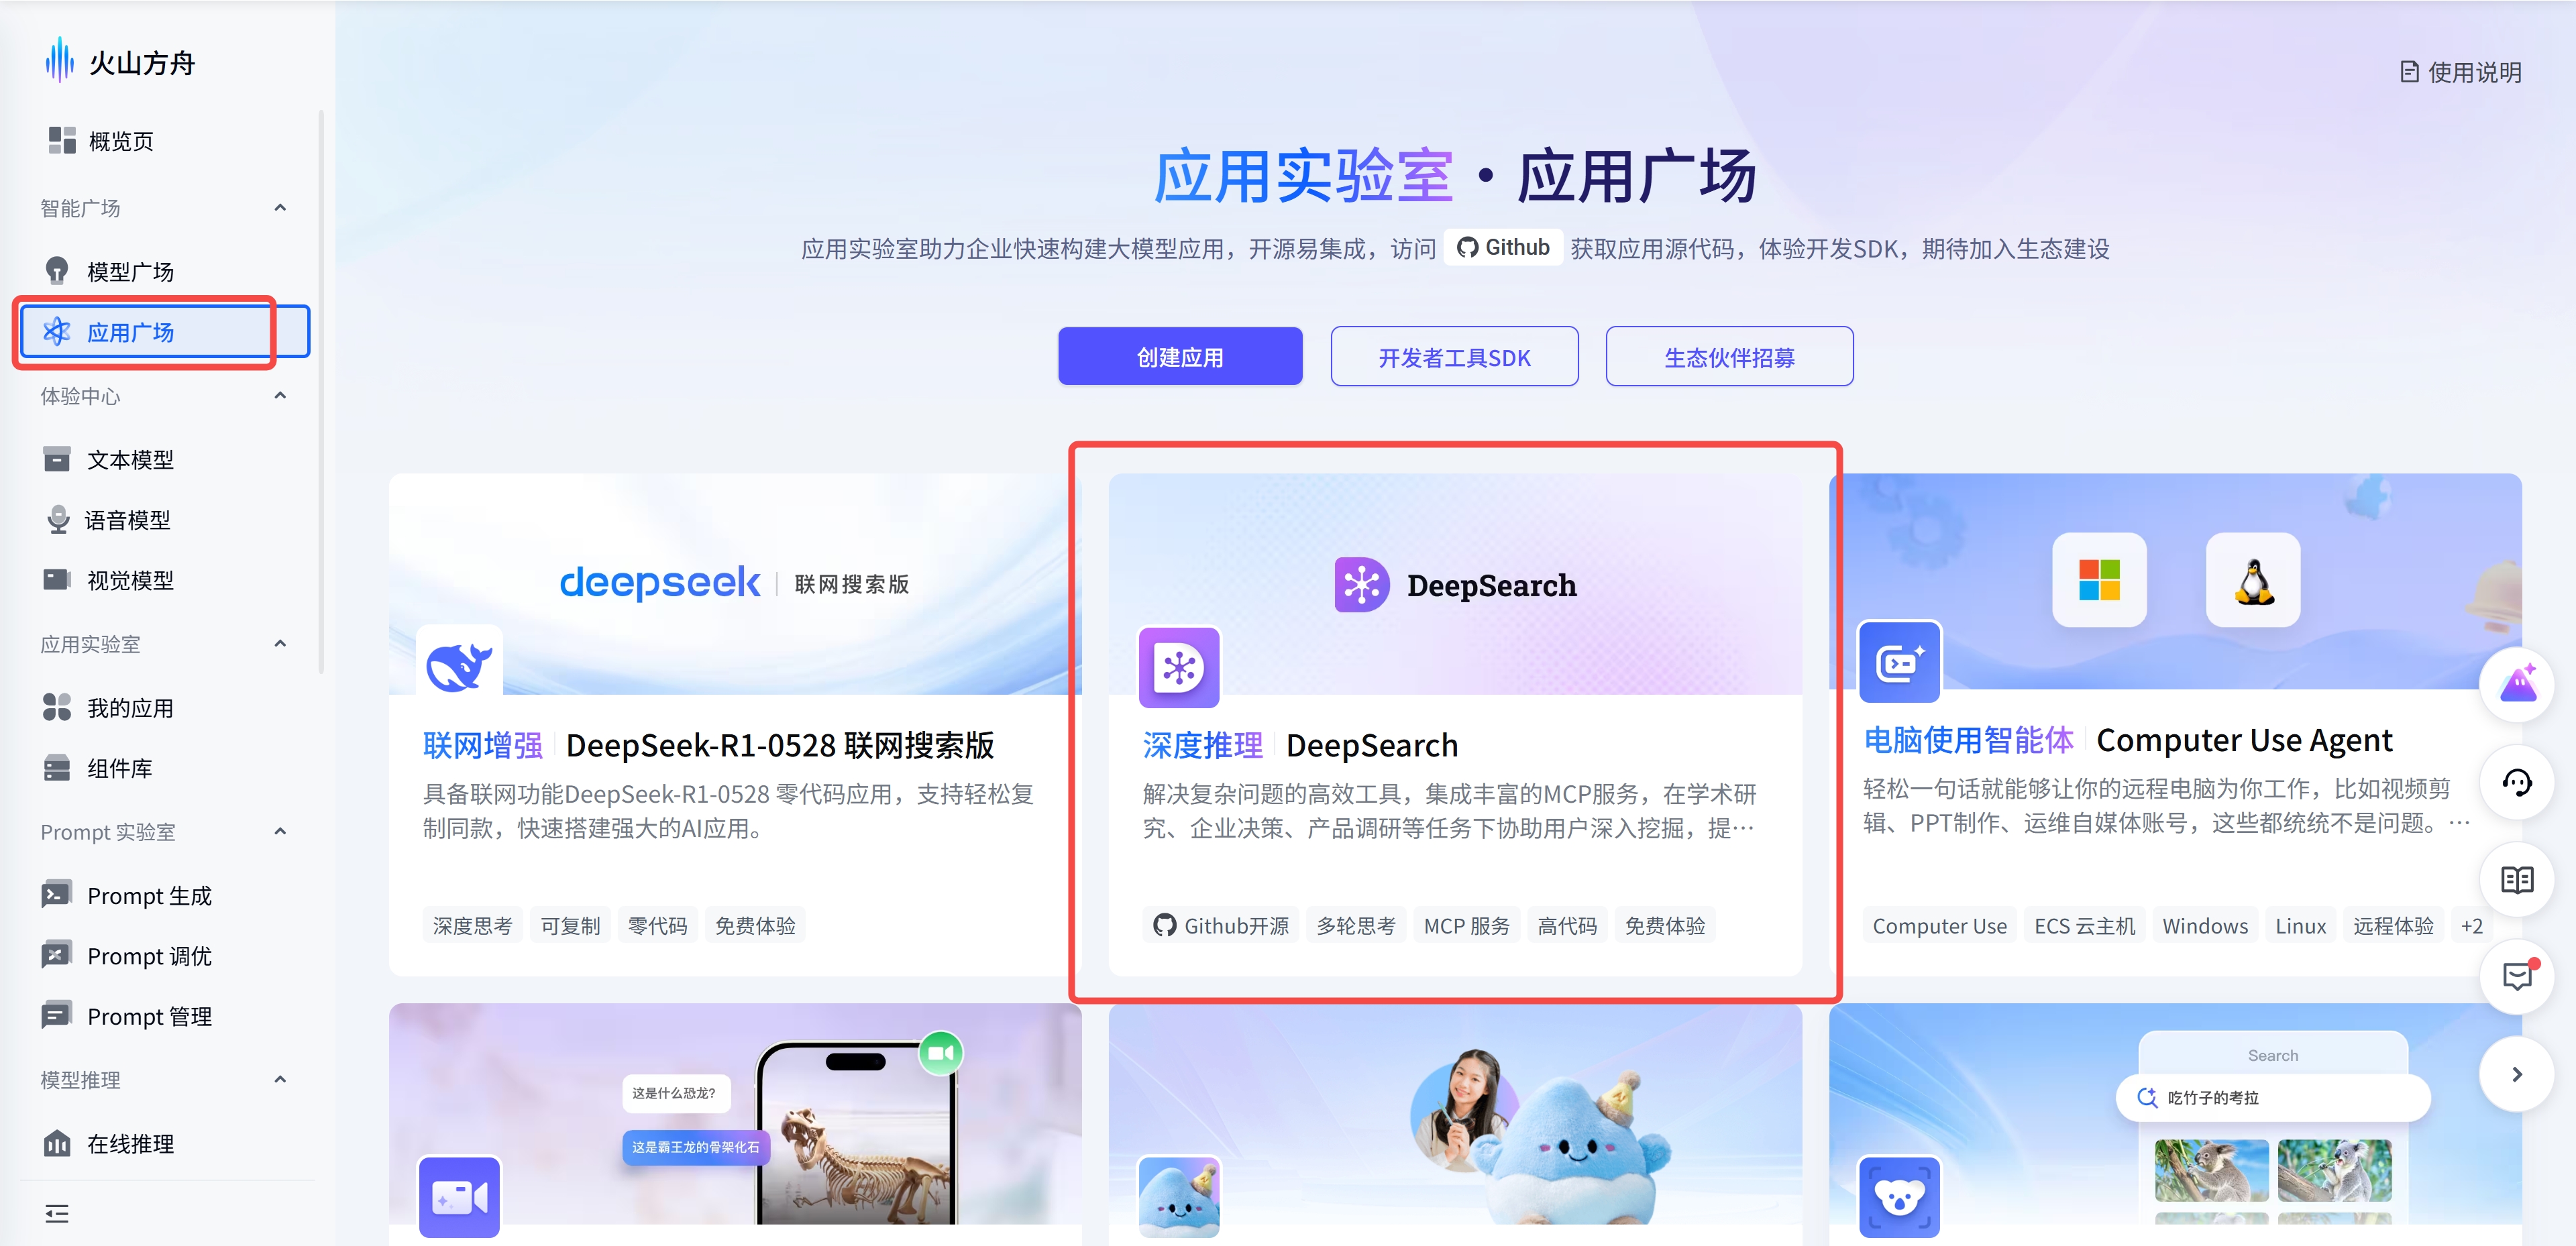Click the blue plush toy app icon
This screenshot has width=2576, height=1246.
(1179, 1197)
